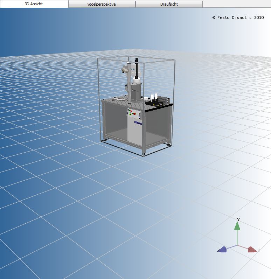This screenshot has height=279, width=271.
Task: Click the workpieces on the black tray
Action: [x=154, y=98]
